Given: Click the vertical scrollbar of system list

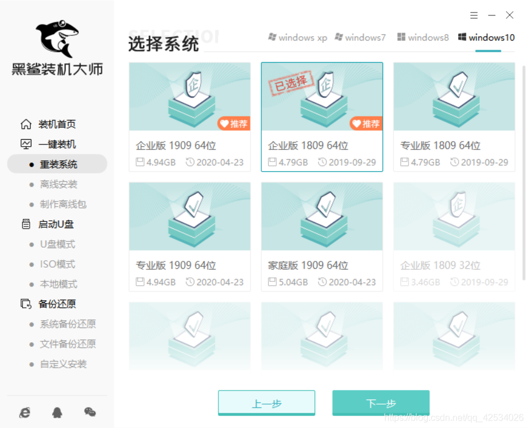Looking at the screenshot, I should click(x=524, y=173).
